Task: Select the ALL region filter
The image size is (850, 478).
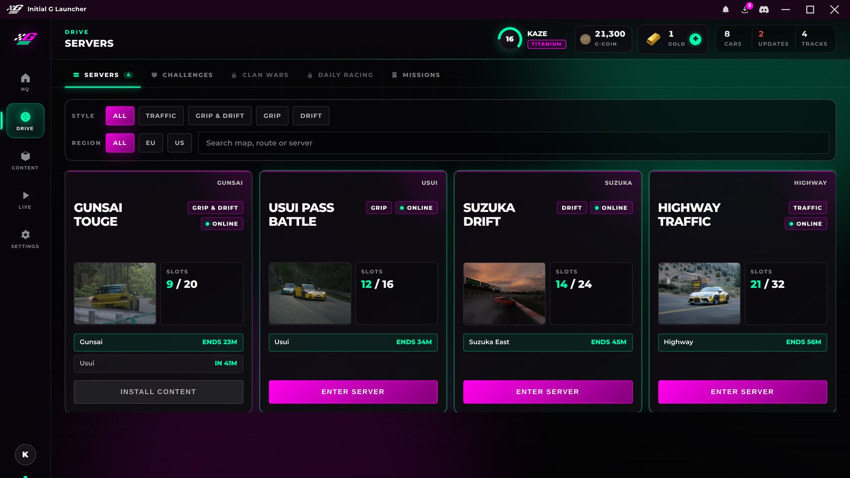Action: (x=120, y=143)
